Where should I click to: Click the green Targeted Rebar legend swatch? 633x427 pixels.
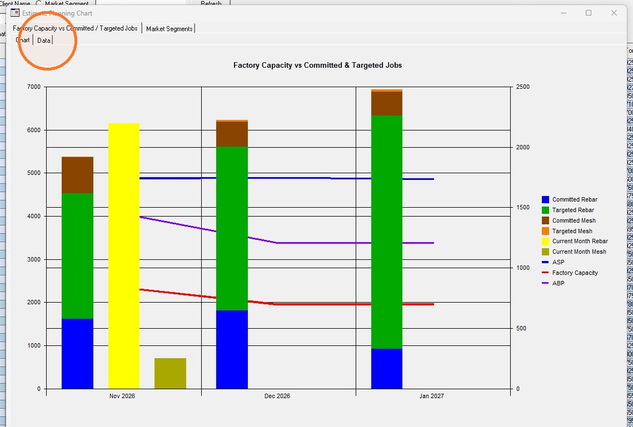545,210
